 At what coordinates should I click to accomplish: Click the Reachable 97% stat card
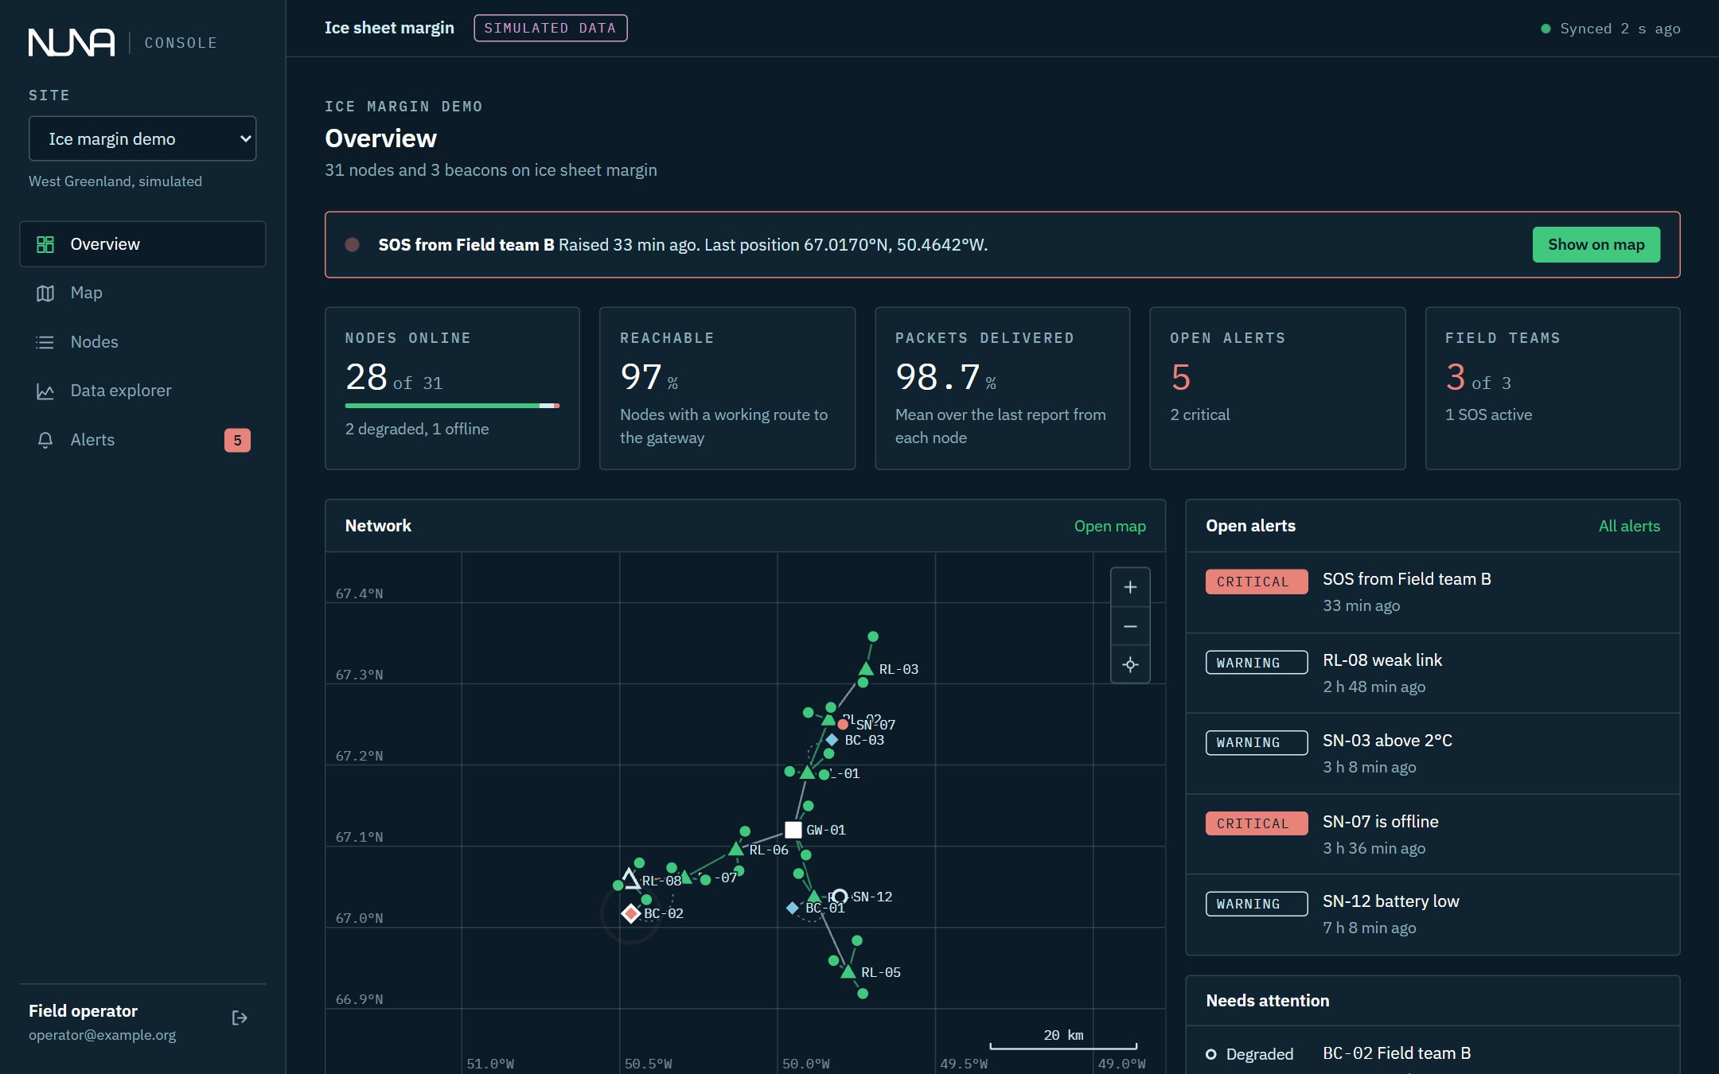click(x=727, y=388)
